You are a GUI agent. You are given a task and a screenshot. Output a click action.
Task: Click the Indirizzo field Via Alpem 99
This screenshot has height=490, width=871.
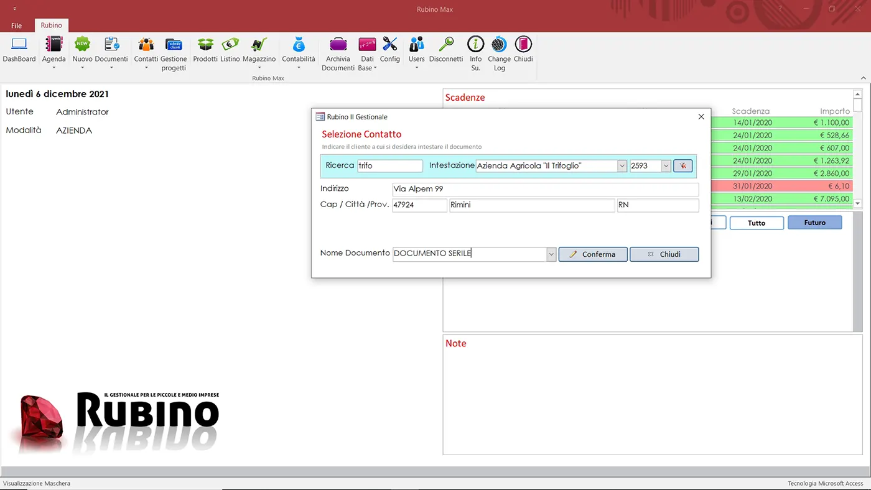point(546,189)
